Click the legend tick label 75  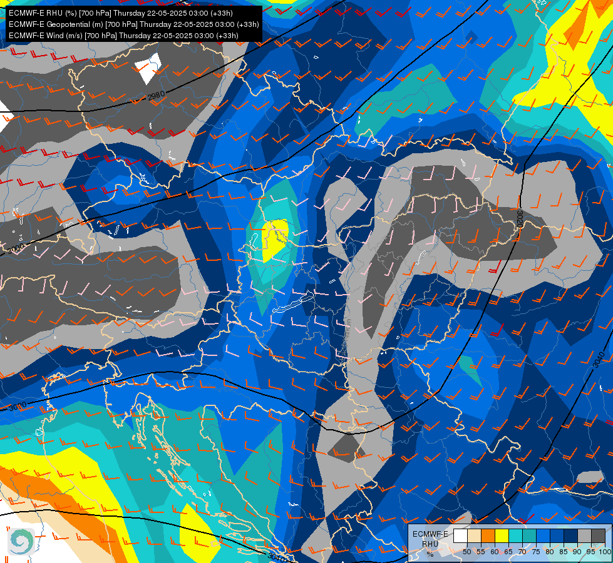click(x=536, y=552)
